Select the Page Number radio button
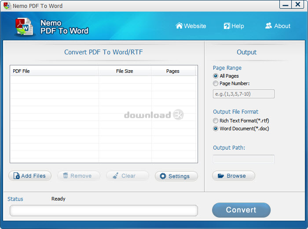Screen dimensions: 308x229 coord(216,83)
